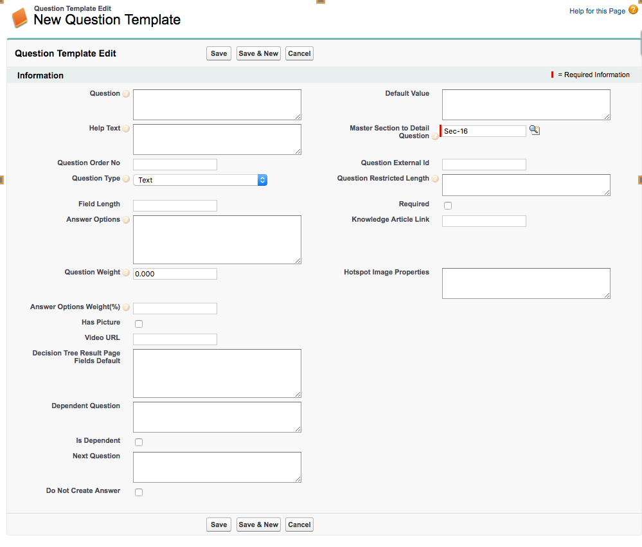The width and height of the screenshot is (642, 547).
Task: Click the New Question Template page title
Action: pyautogui.click(x=107, y=20)
